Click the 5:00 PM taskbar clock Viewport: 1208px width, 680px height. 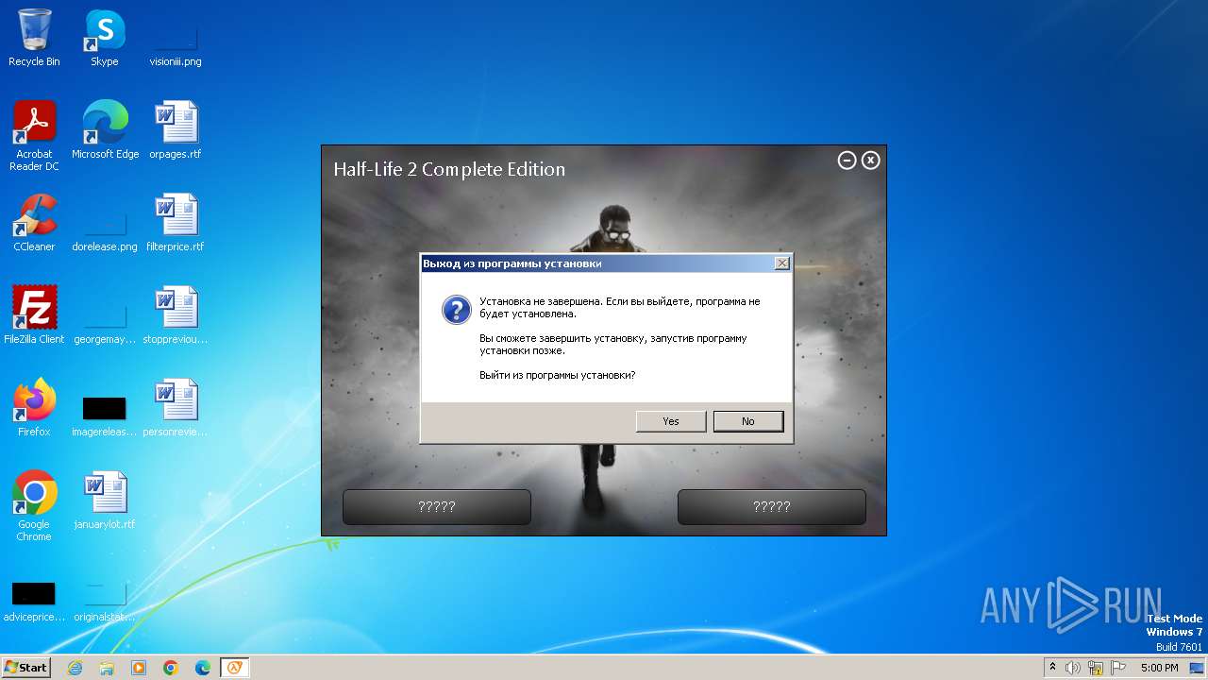coord(1159,668)
